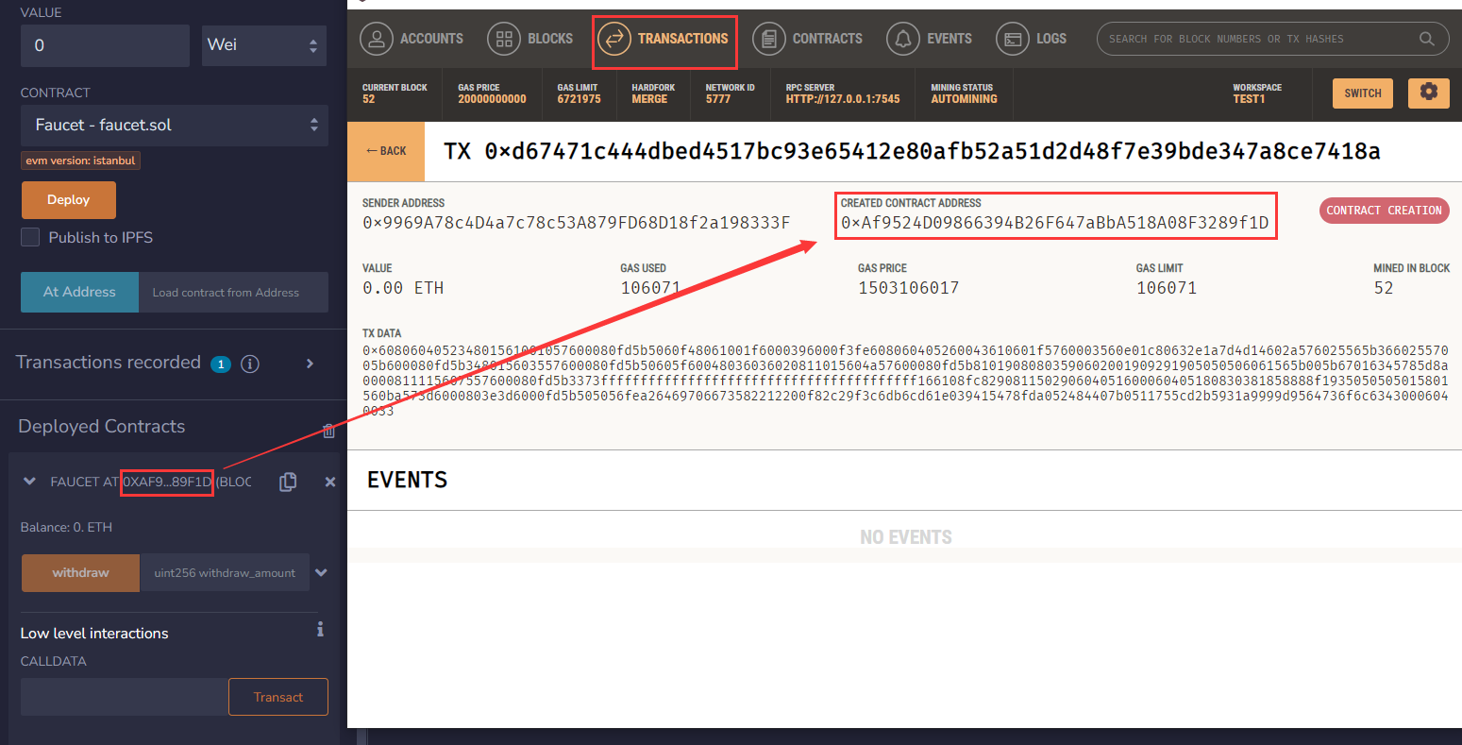The height and width of the screenshot is (745, 1462).
Task: Click the settings gear icon in Ganache
Action: [1428, 93]
